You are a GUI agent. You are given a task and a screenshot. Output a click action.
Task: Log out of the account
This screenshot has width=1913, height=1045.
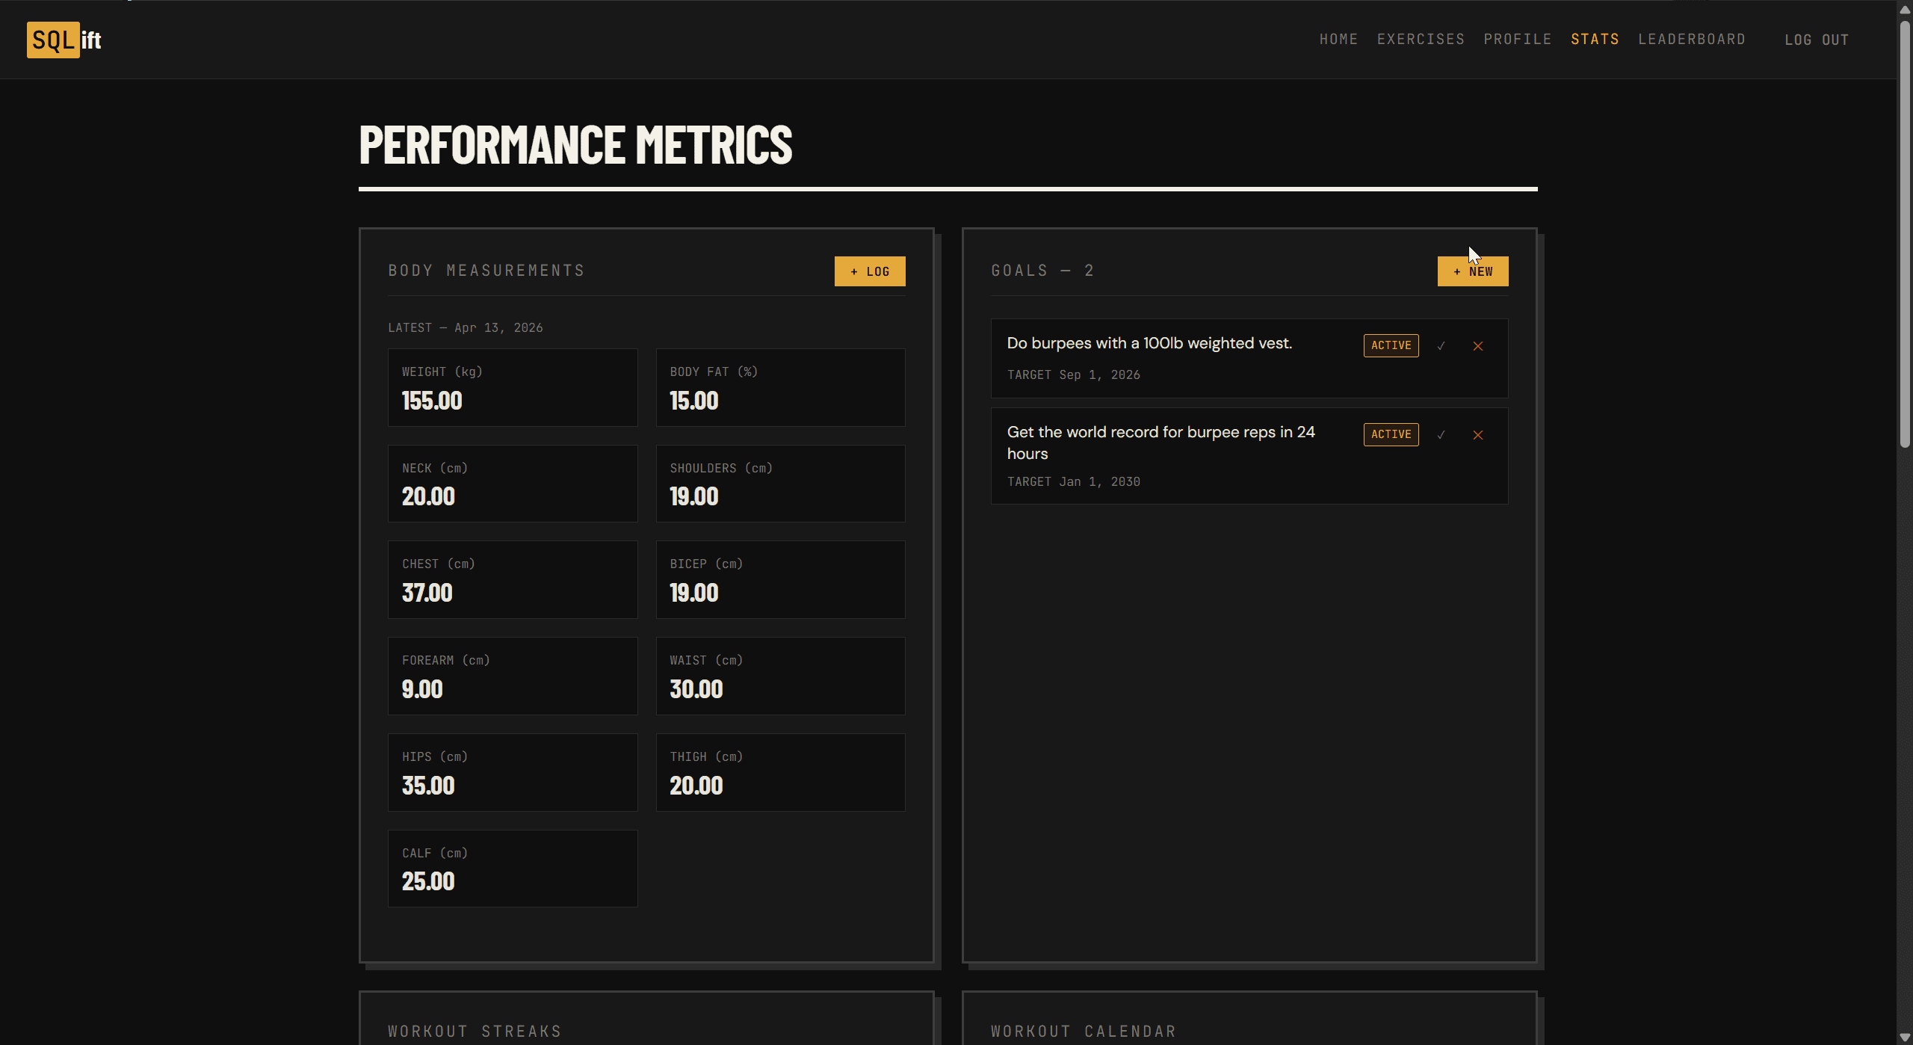[1817, 40]
